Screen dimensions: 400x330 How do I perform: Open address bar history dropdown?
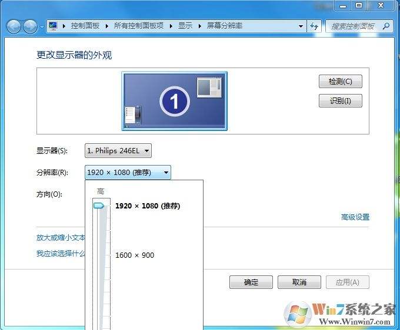coord(301,26)
